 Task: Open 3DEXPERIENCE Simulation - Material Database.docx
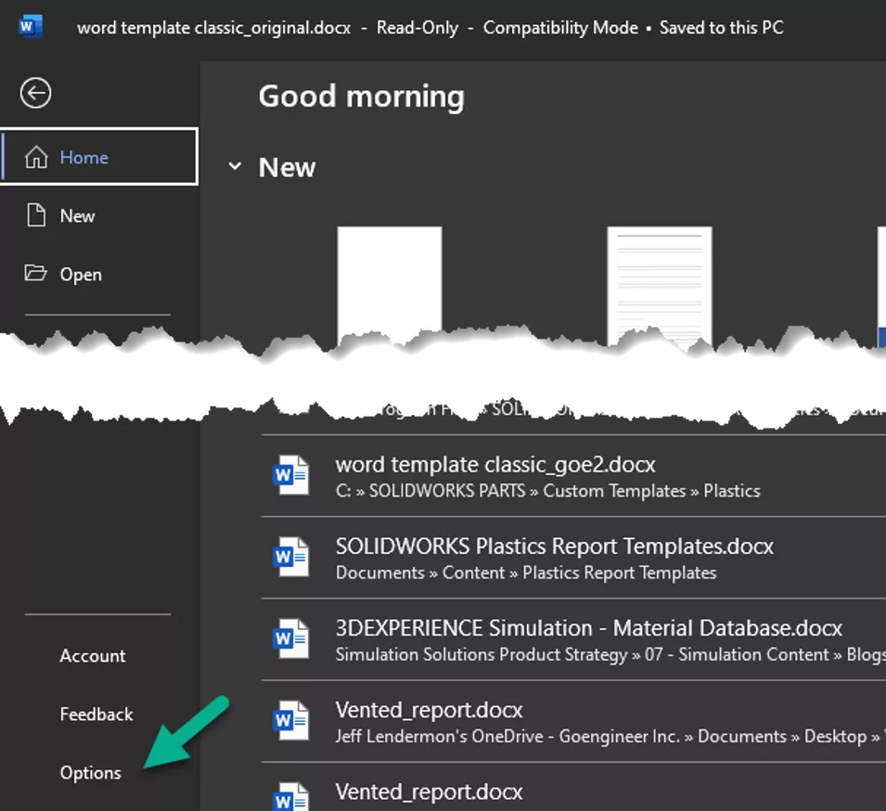point(573,639)
